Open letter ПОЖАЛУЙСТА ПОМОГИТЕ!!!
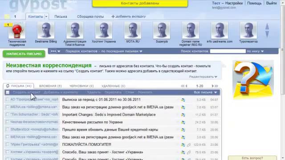Viewport: 285px width, 160px height. pyautogui.click(x=86, y=144)
